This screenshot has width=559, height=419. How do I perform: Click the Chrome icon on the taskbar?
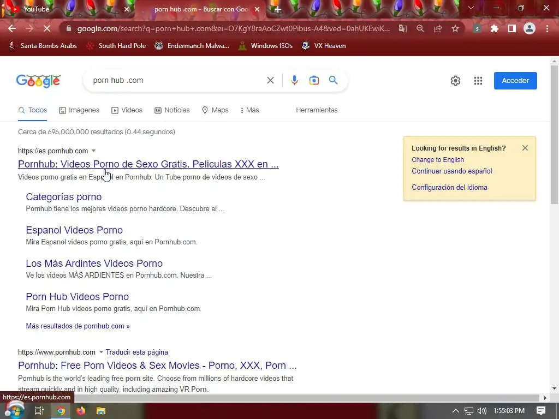coord(61,411)
